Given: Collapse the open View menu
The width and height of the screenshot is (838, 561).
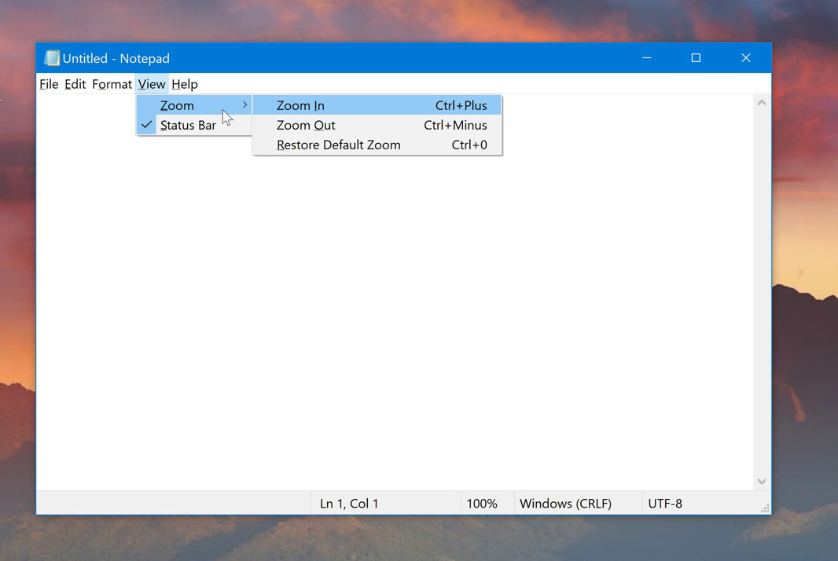Looking at the screenshot, I should point(152,84).
